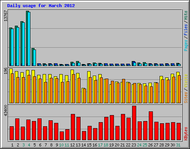Click day label 5 on the x-axis
This screenshot has height=149, width=190.
coord(35,145)
